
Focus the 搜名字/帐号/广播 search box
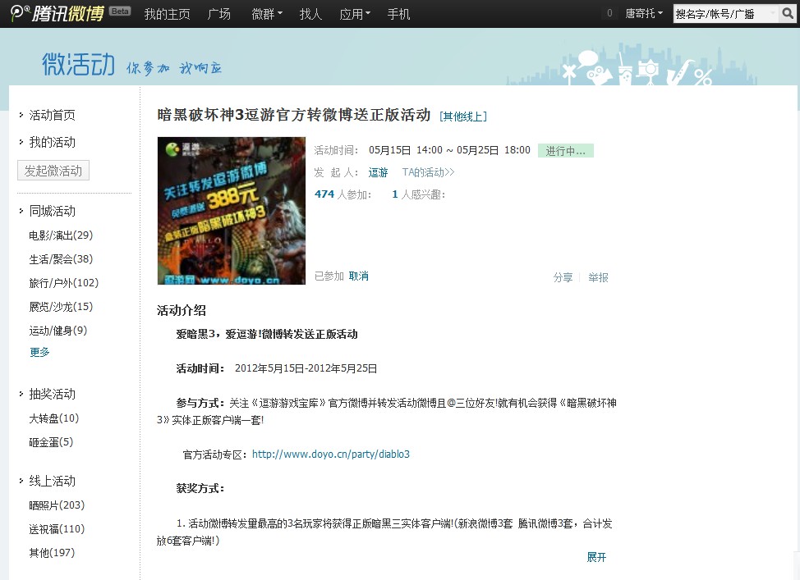point(725,14)
